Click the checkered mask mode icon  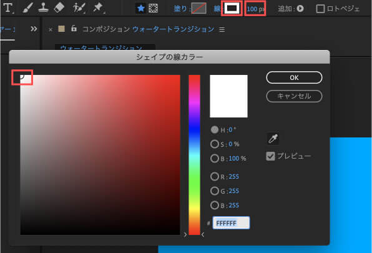coord(154,9)
